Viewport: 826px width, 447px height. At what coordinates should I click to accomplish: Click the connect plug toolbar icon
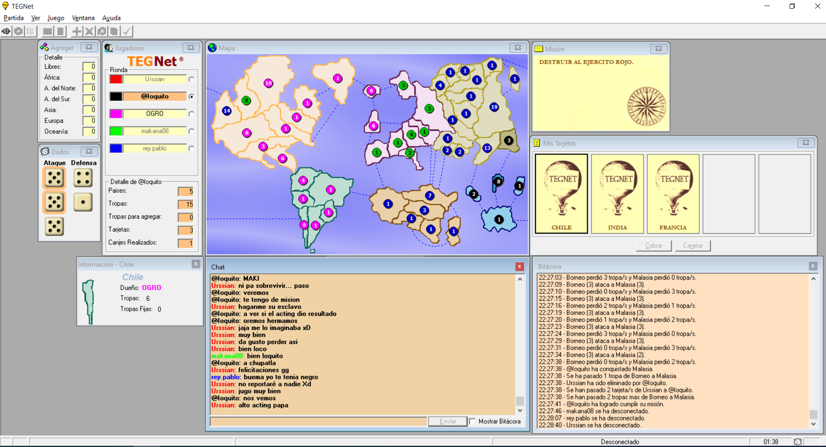click(x=6, y=31)
